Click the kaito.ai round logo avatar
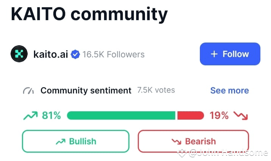Screen dimensions: 271x161 click(19, 54)
